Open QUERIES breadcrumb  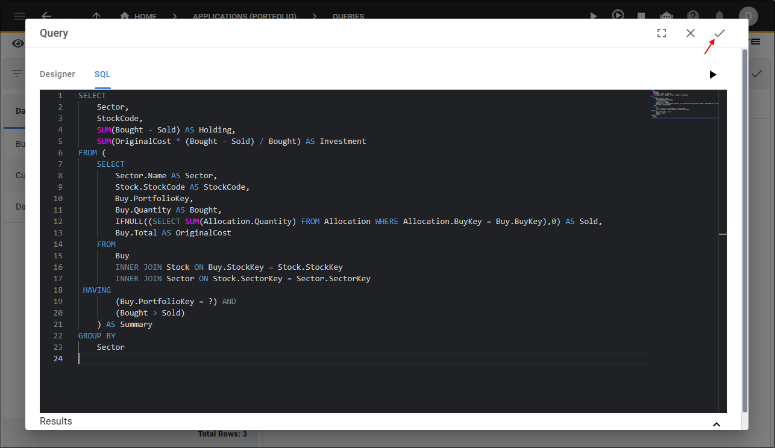[348, 16]
